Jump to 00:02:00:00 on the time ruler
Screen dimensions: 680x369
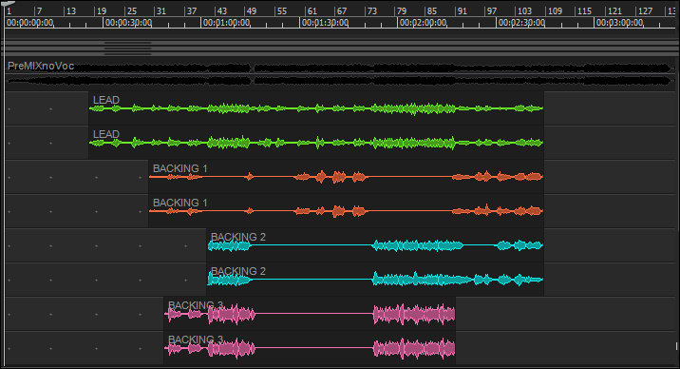point(423,23)
